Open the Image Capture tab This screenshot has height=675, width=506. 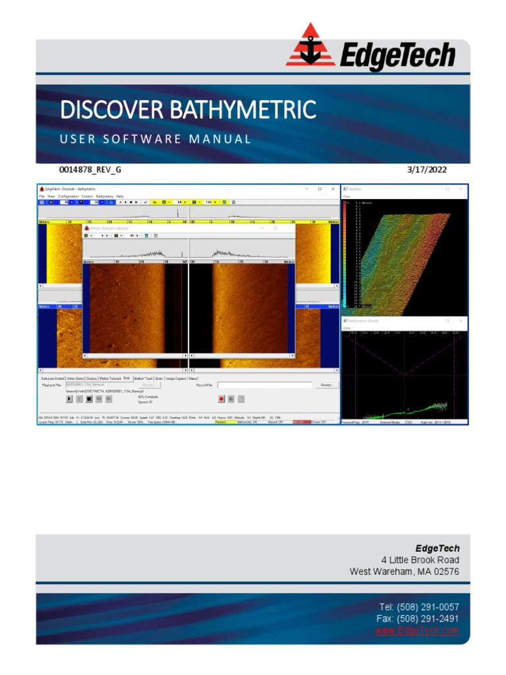176,378
